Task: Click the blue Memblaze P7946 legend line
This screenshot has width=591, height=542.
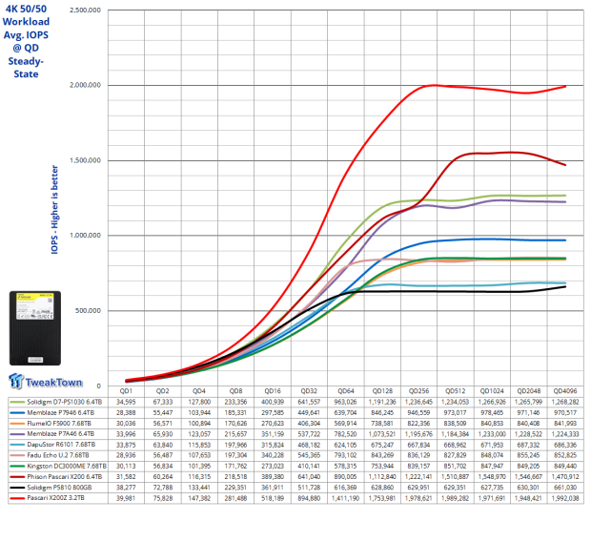Action: 17,413
